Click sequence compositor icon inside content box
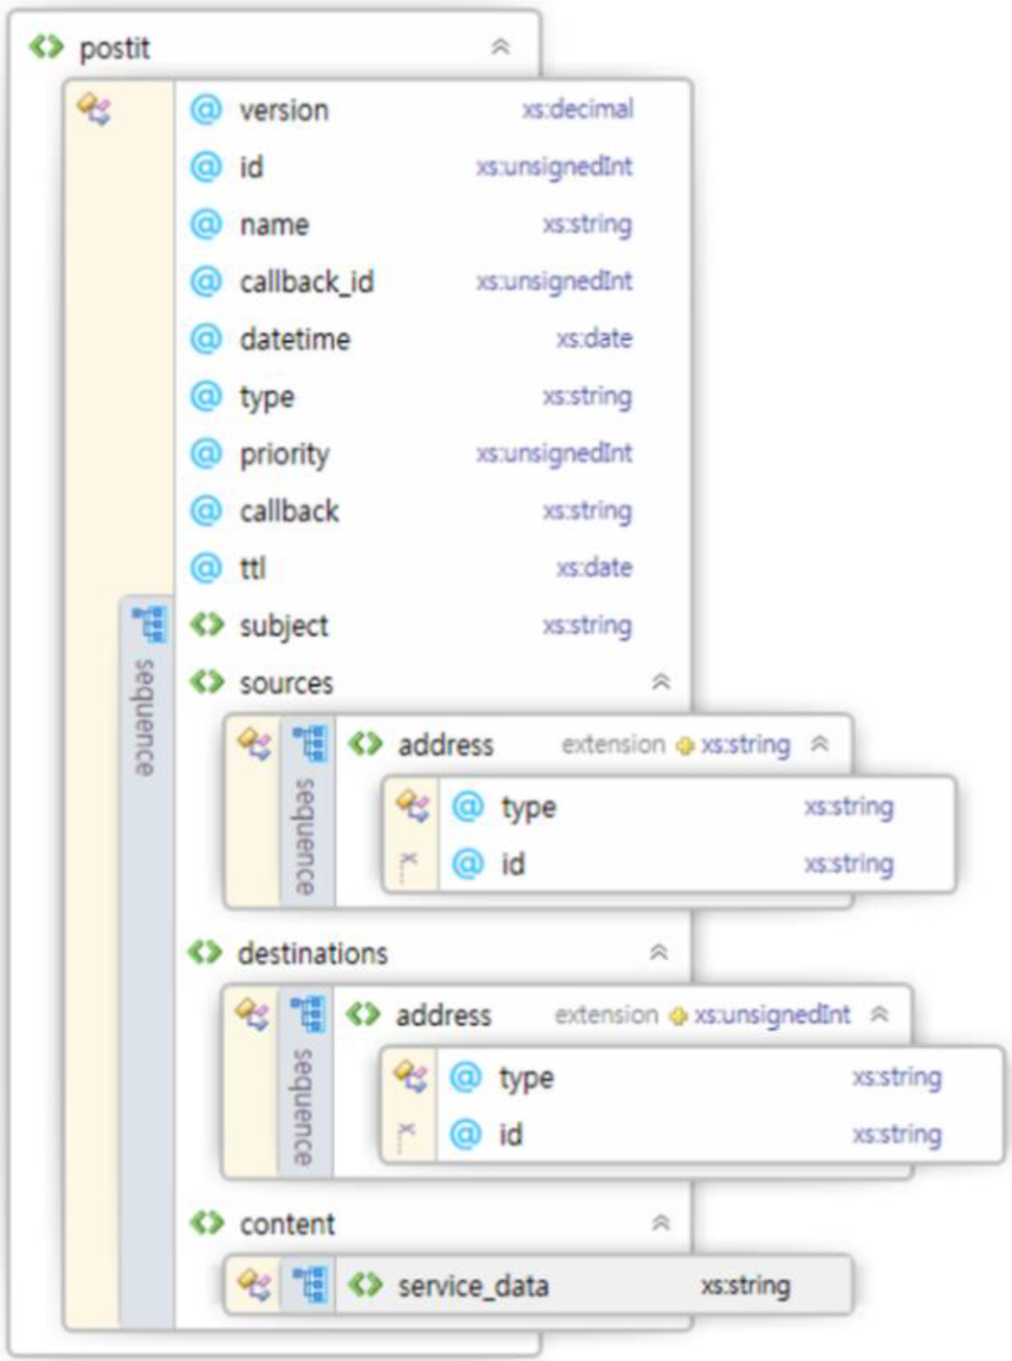 coord(309,1284)
